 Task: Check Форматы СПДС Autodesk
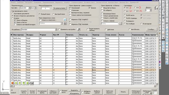point(70,24)
